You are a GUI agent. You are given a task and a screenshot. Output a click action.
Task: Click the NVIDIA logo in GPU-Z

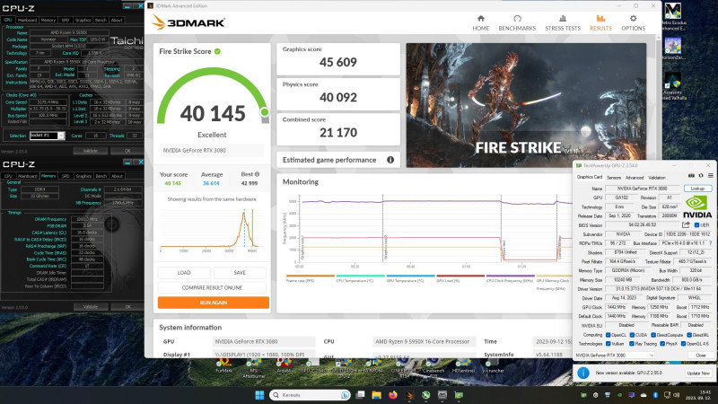[697, 207]
